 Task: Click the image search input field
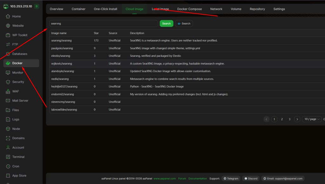(104, 23)
